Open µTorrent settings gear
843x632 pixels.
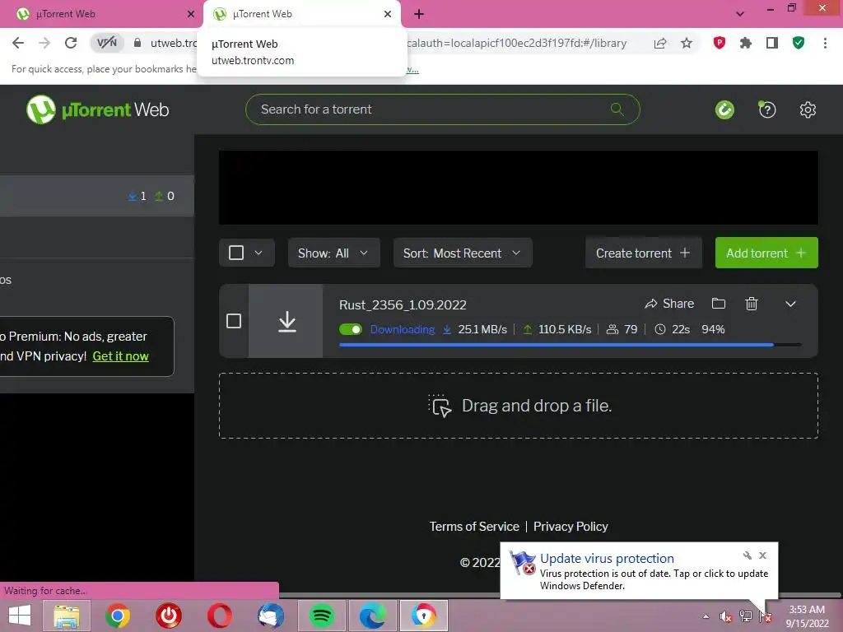pos(808,109)
